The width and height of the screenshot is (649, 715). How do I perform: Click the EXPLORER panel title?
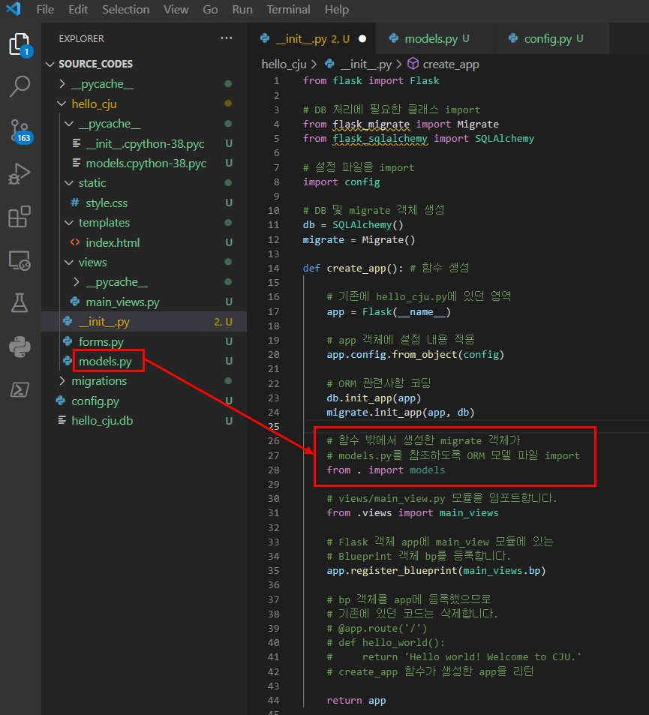[81, 39]
